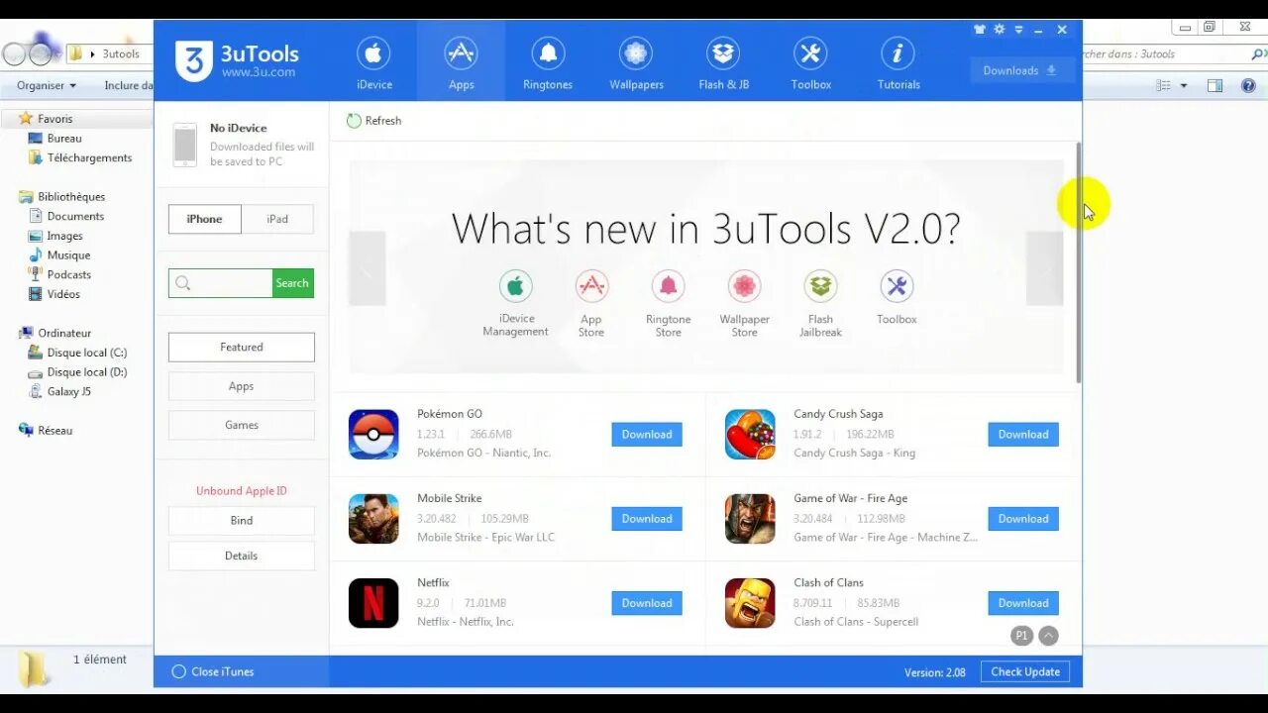Click the Clash of Clans app icon
This screenshot has height=713, width=1268.
click(750, 603)
